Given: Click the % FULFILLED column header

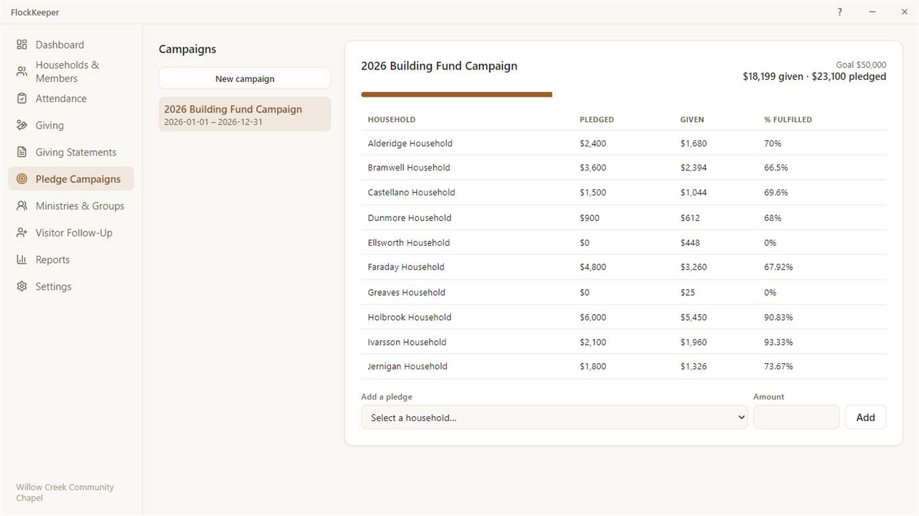Looking at the screenshot, I should 788,120.
